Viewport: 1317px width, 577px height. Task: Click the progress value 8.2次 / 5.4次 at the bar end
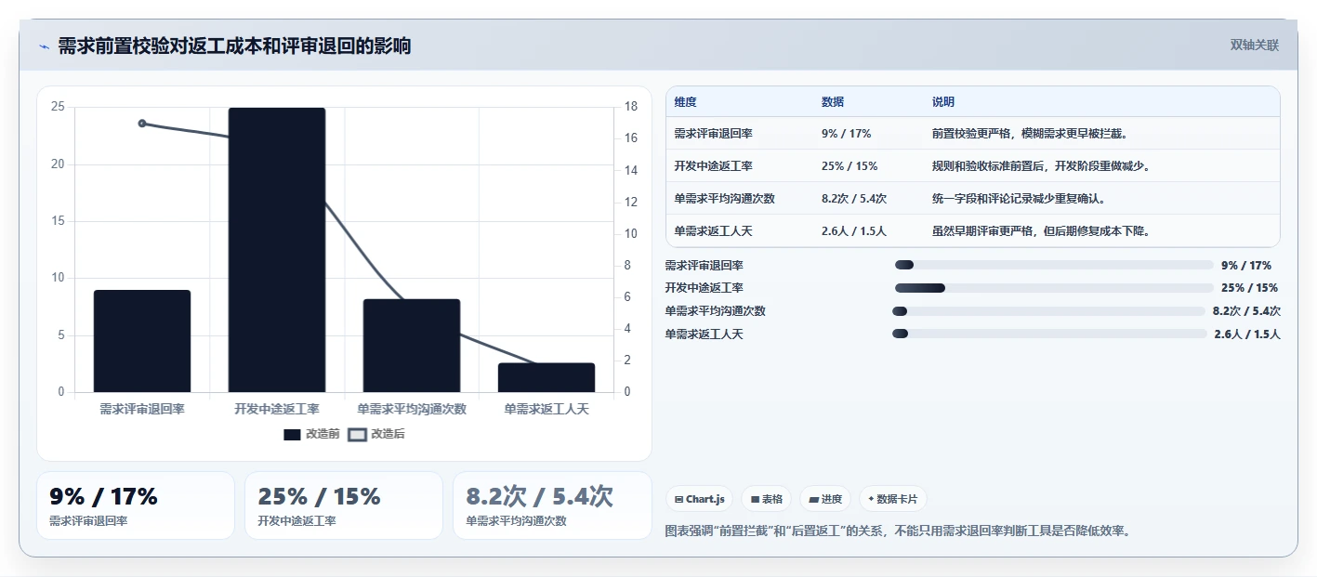click(1246, 311)
